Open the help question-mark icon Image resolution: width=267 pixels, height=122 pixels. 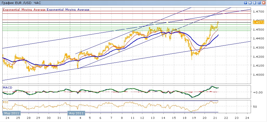point(246,3)
